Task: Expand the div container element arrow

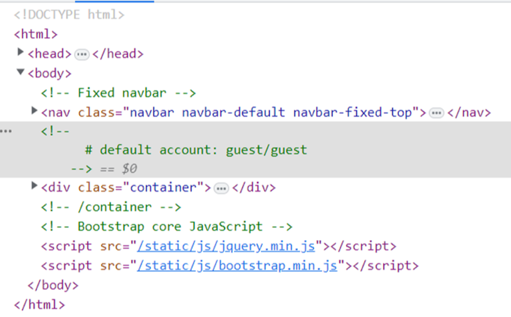Action: tap(34, 185)
